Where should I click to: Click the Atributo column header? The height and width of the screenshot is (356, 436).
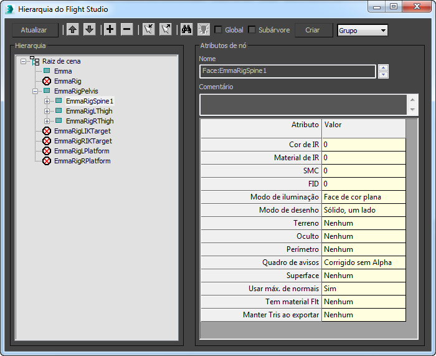click(262, 128)
